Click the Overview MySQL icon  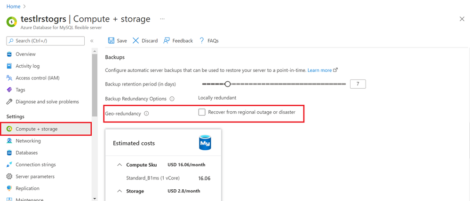(x=9, y=54)
